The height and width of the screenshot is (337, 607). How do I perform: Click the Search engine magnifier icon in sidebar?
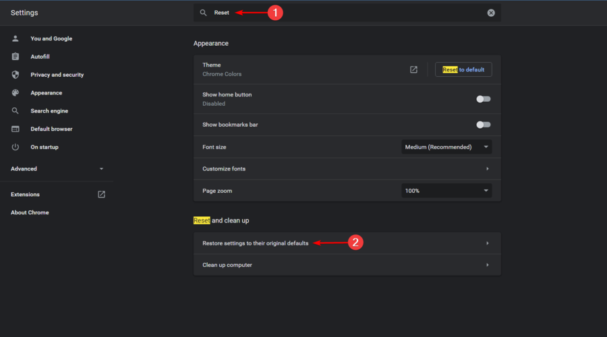(x=15, y=111)
